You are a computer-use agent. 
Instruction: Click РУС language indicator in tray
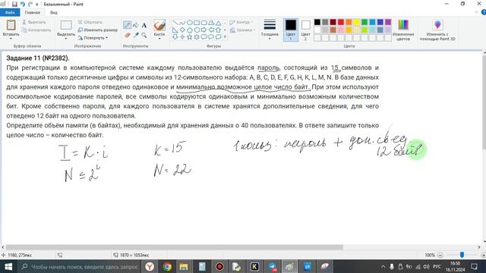pos(437,266)
